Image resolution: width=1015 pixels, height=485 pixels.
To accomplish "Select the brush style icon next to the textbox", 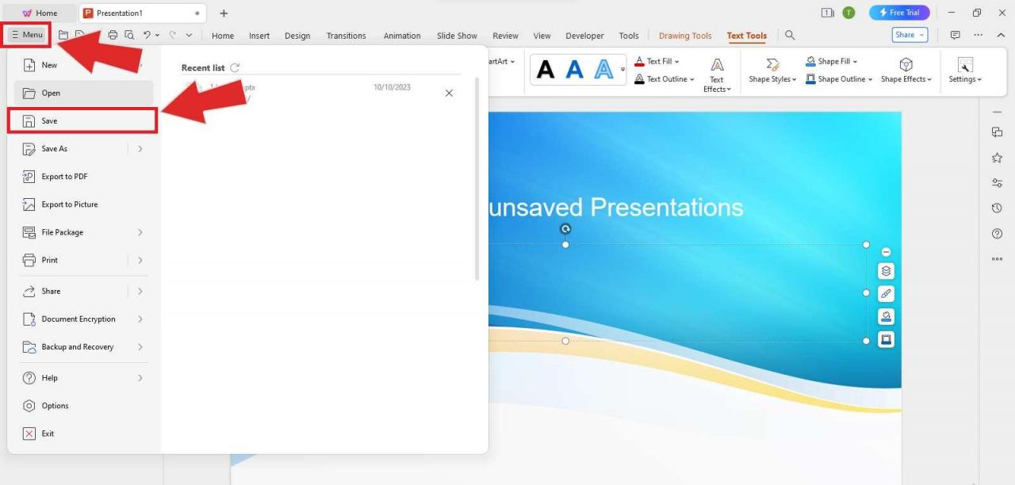I will (886, 293).
